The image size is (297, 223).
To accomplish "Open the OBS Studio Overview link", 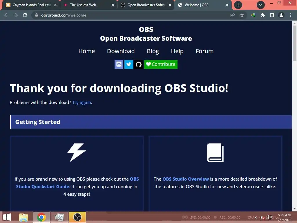I will [x=186, y=179].
